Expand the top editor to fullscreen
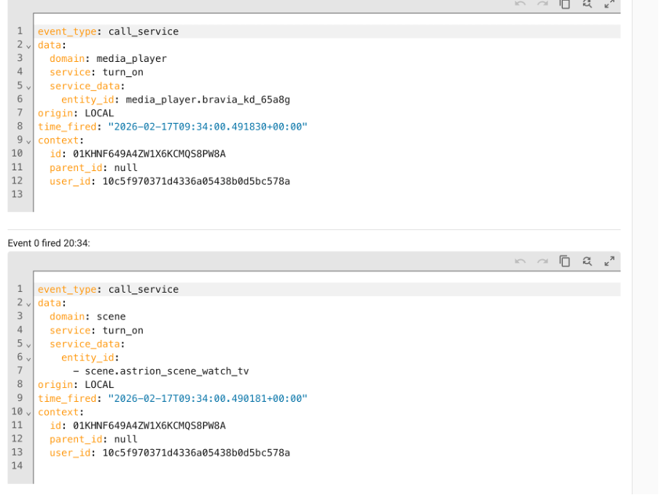 [x=609, y=4]
